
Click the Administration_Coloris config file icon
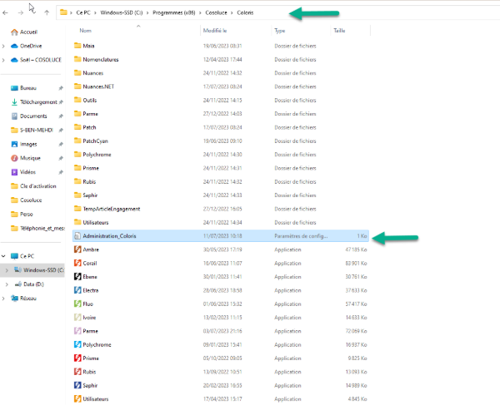coord(77,236)
